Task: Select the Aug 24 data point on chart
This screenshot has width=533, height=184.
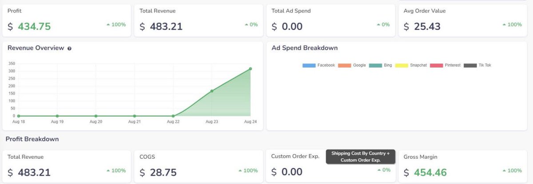Action: click(x=251, y=69)
